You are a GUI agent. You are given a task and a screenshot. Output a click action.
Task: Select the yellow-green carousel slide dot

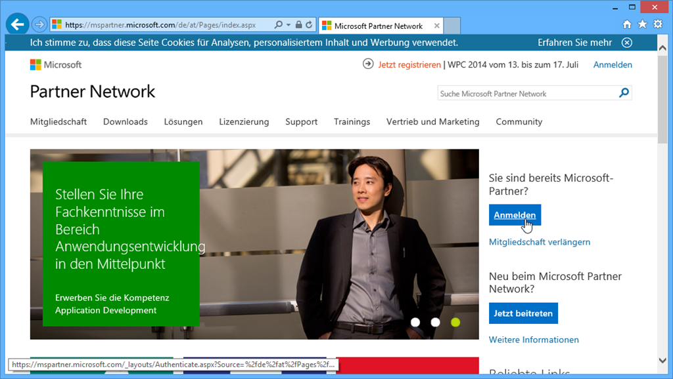pos(455,322)
